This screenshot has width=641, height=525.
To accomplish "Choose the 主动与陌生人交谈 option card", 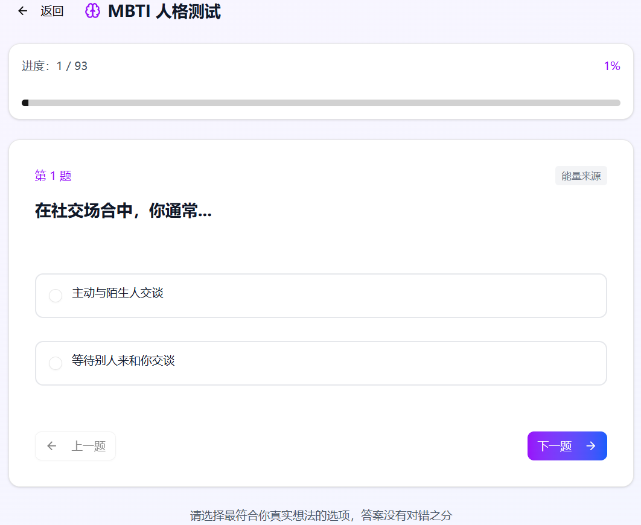I will click(321, 296).
